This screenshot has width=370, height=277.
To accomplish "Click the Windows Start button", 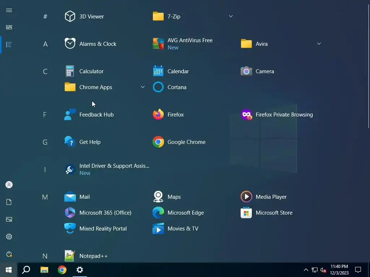I will point(9,270).
